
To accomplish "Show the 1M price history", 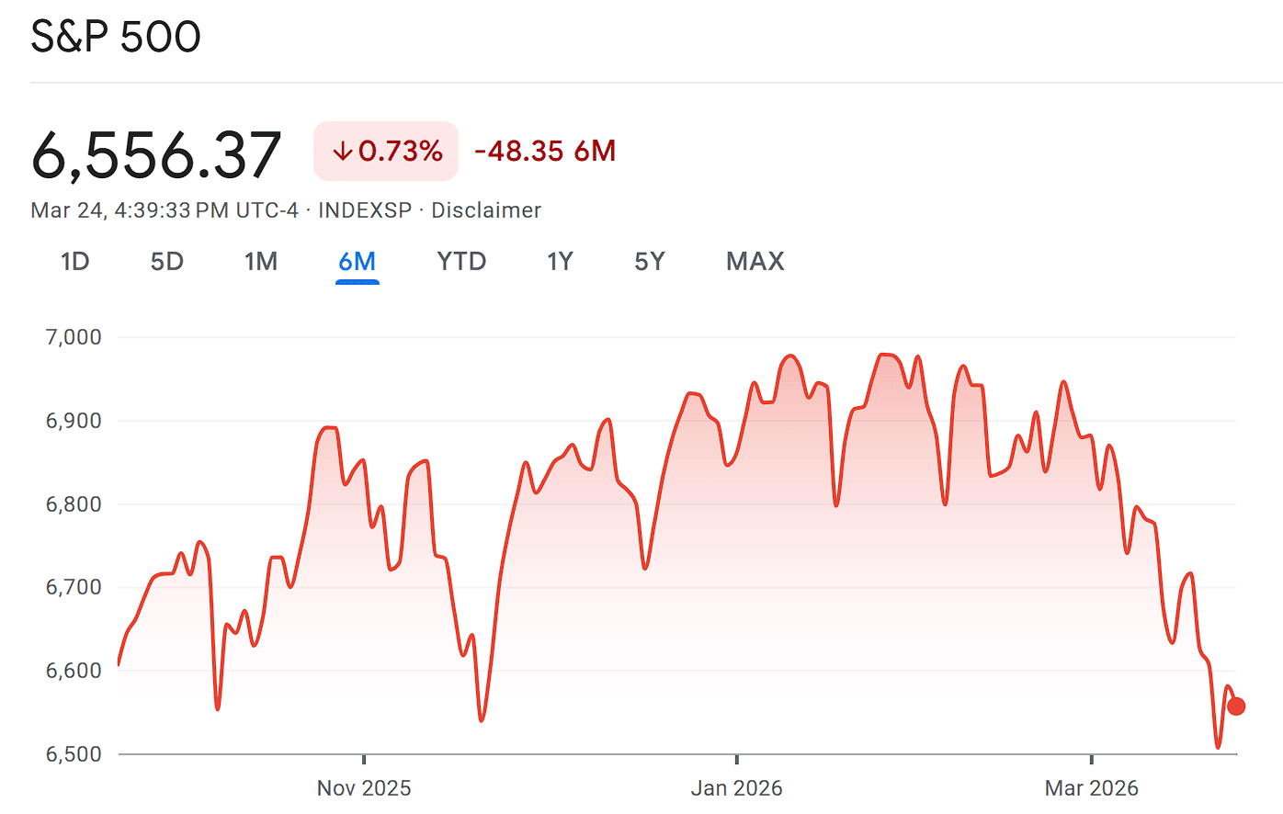I will click(261, 262).
